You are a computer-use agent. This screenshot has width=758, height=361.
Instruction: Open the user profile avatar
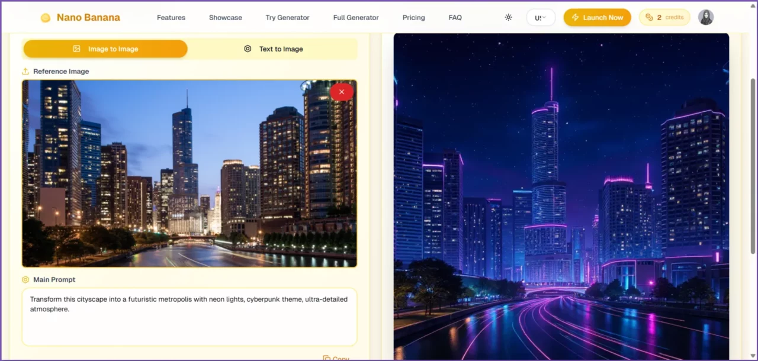[705, 18]
